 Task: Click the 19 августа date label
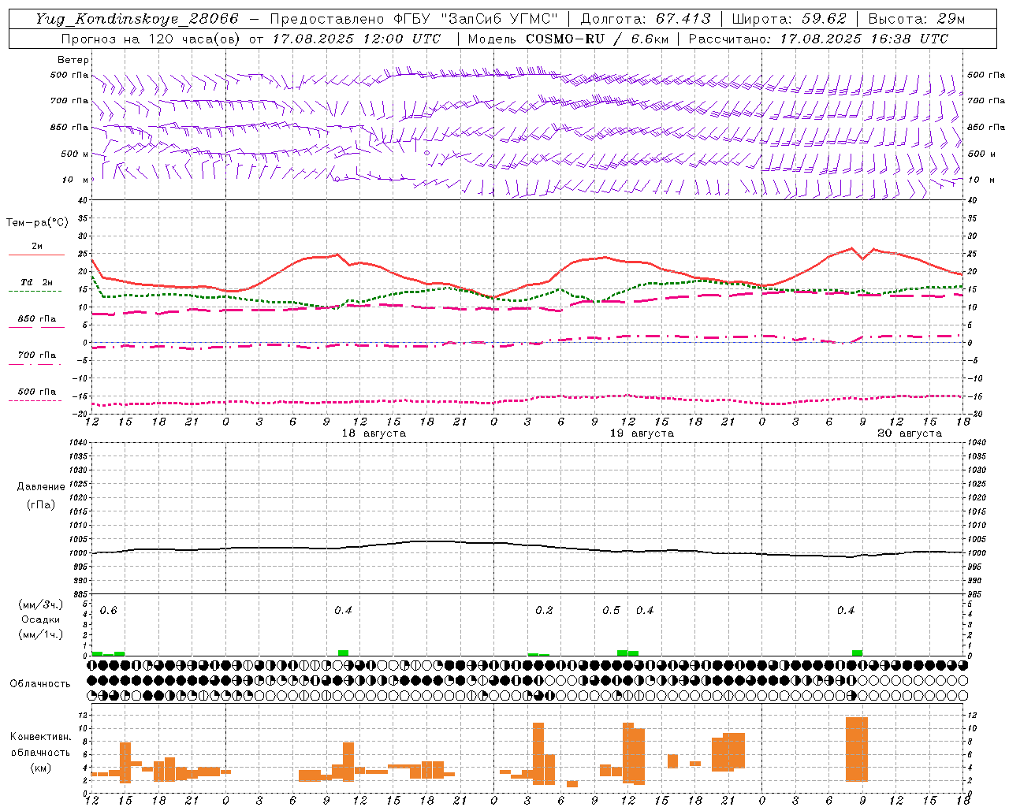pyautogui.click(x=642, y=433)
